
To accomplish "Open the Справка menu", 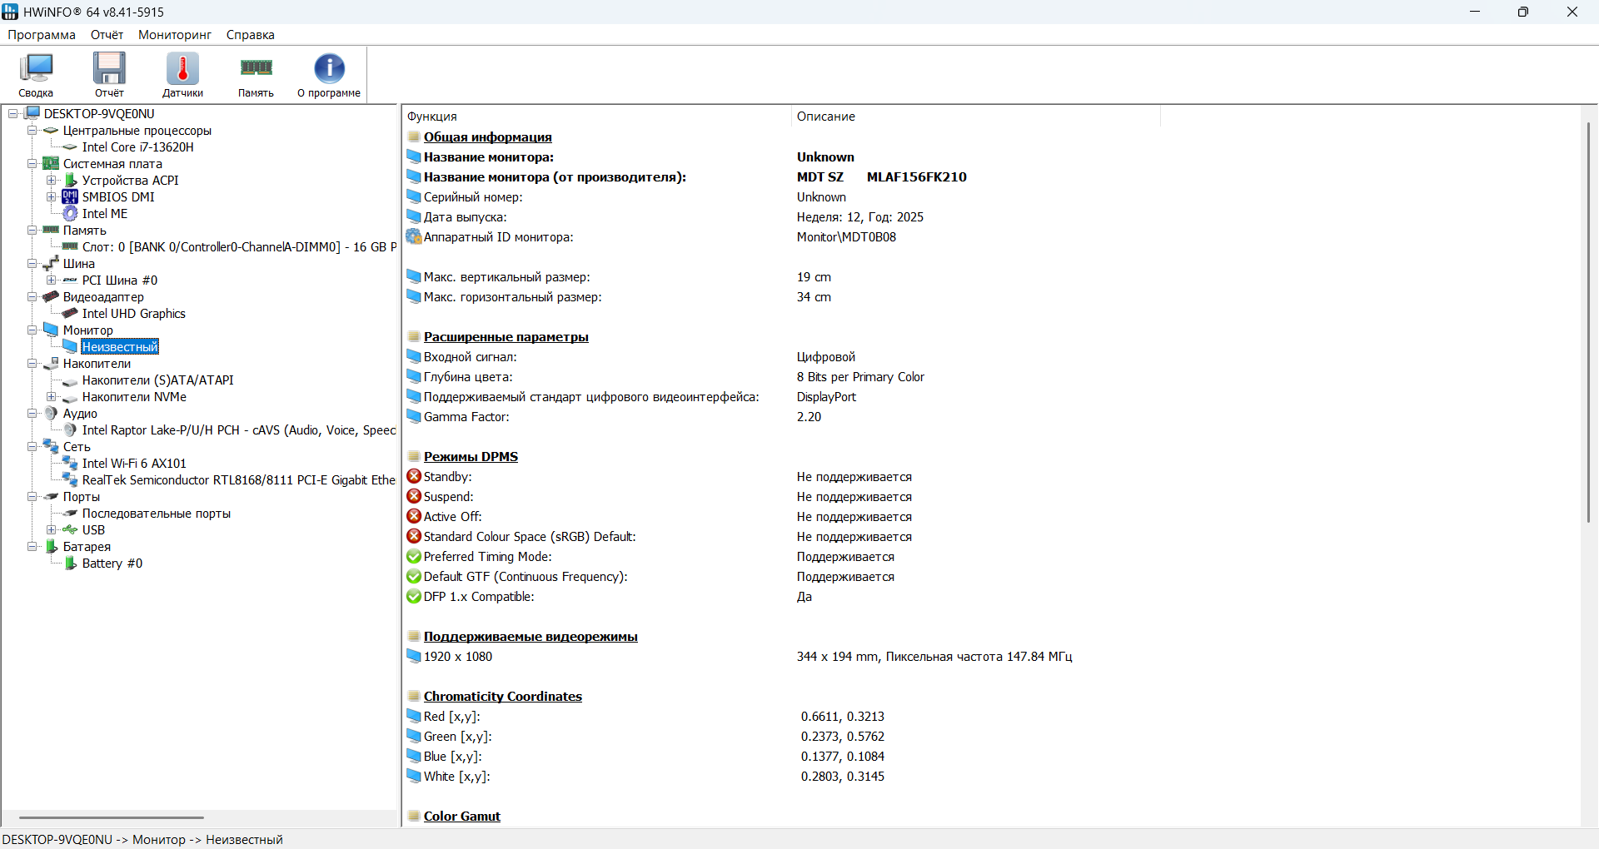I will [251, 35].
